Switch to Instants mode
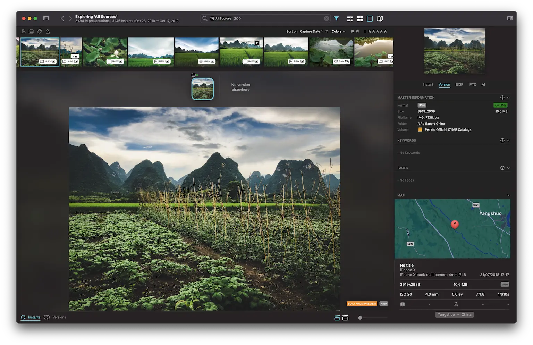 pyautogui.click(x=31, y=317)
